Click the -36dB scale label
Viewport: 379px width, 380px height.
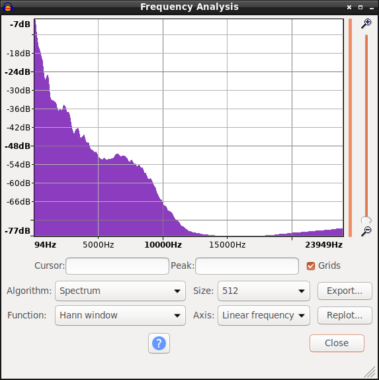click(x=19, y=109)
